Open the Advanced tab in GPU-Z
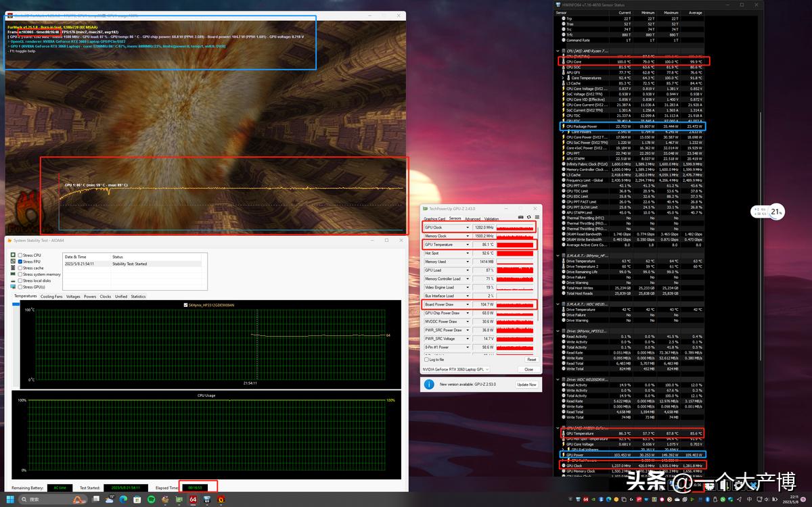Screen dimensions: 812x507 point(472,219)
